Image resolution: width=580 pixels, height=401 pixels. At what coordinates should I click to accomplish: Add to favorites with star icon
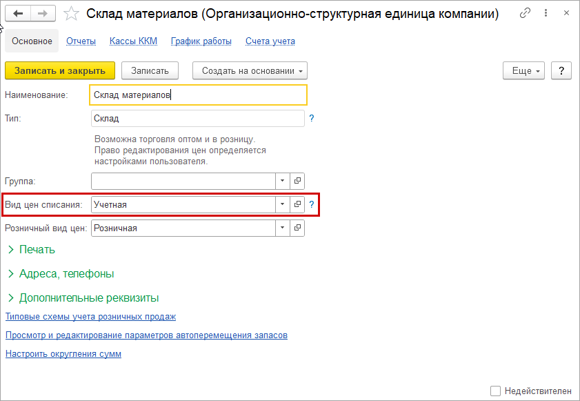[x=71, y=14]
